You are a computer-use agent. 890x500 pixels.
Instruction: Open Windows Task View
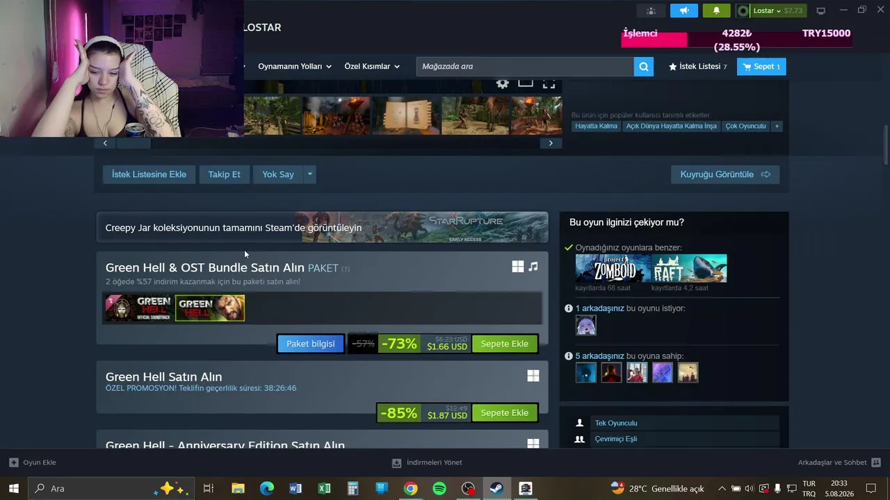click(x=208, y=488)
